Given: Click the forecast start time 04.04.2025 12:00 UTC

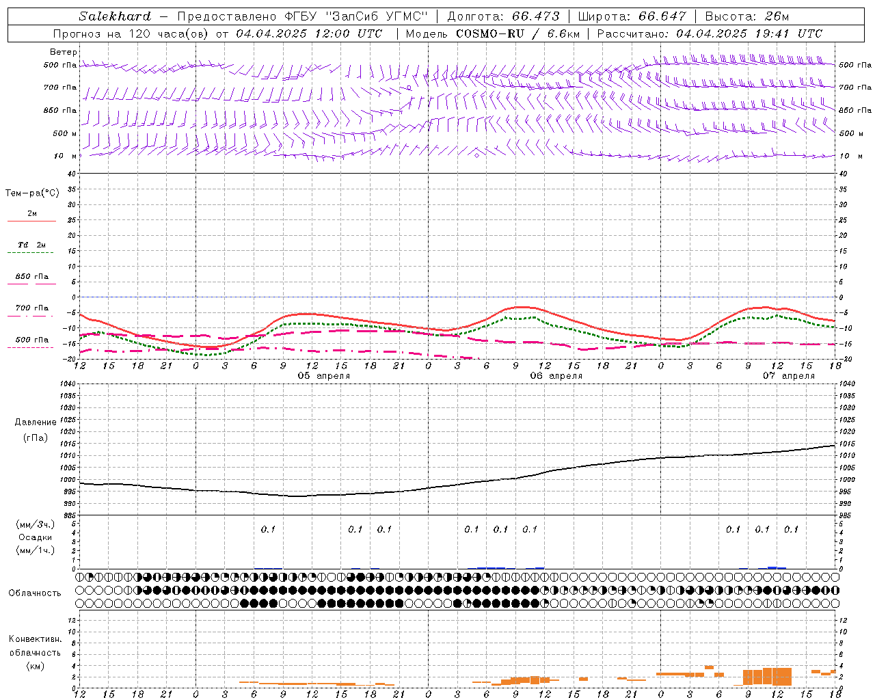Looking at the screenshot, I should (x=309, y=33).
